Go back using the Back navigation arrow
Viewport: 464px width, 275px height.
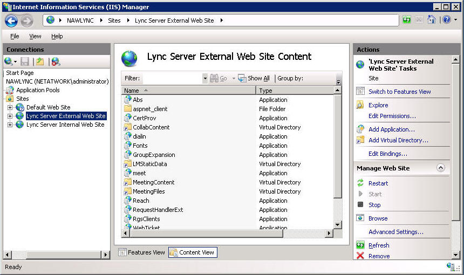pyautogui.click(x=11, y=20)
